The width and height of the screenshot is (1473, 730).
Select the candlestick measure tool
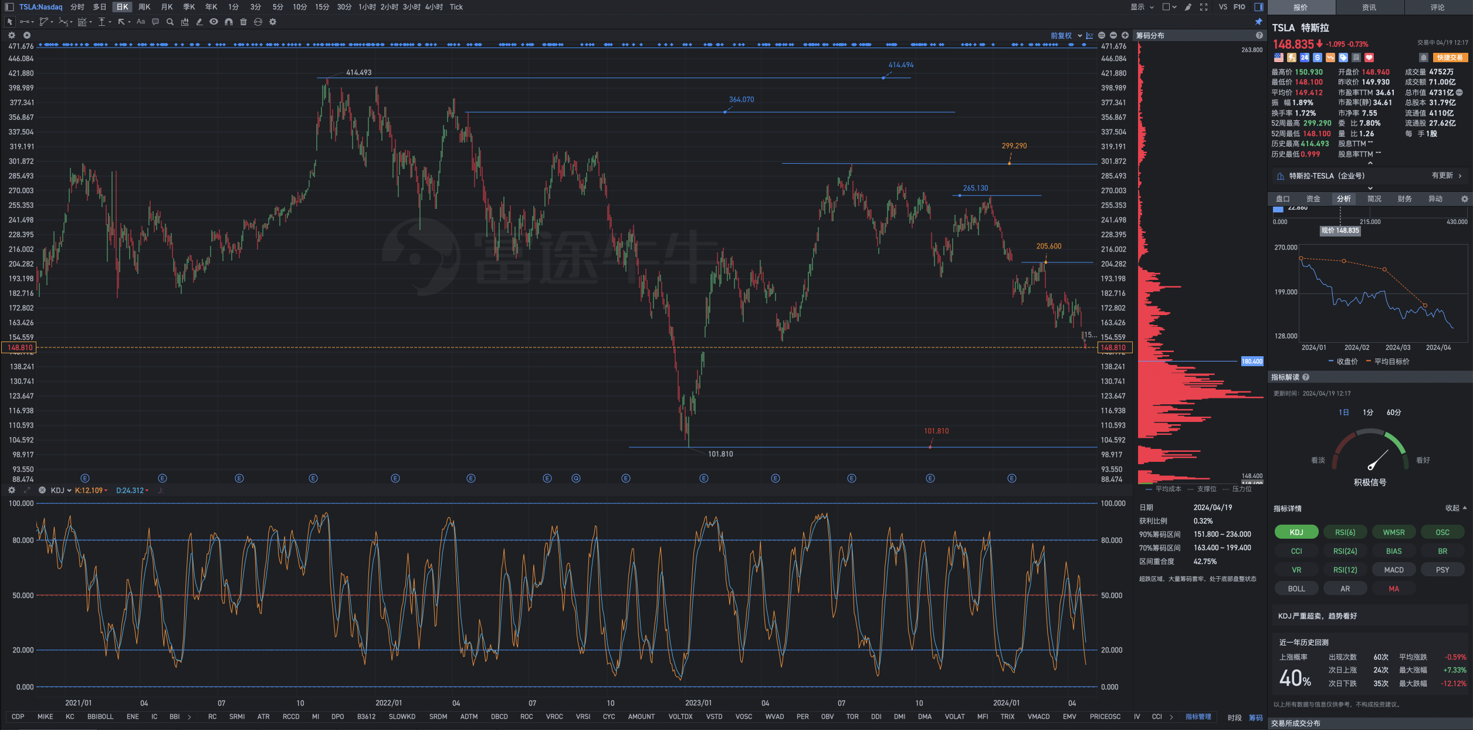coord(185,22)
